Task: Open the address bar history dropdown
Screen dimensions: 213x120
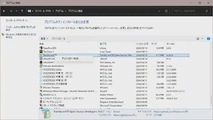Action: click(x=159, y=11)
